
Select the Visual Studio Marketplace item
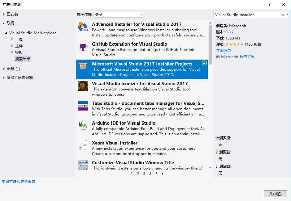(33, 33)
